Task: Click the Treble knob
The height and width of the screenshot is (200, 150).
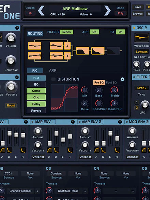Action: tap(114, 90)
